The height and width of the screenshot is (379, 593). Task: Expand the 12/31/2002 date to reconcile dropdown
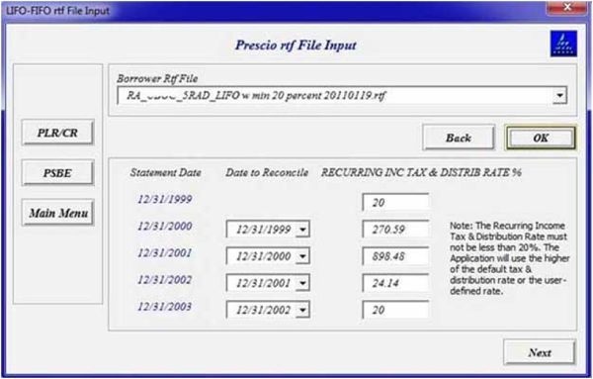click(x=302, y=310)
